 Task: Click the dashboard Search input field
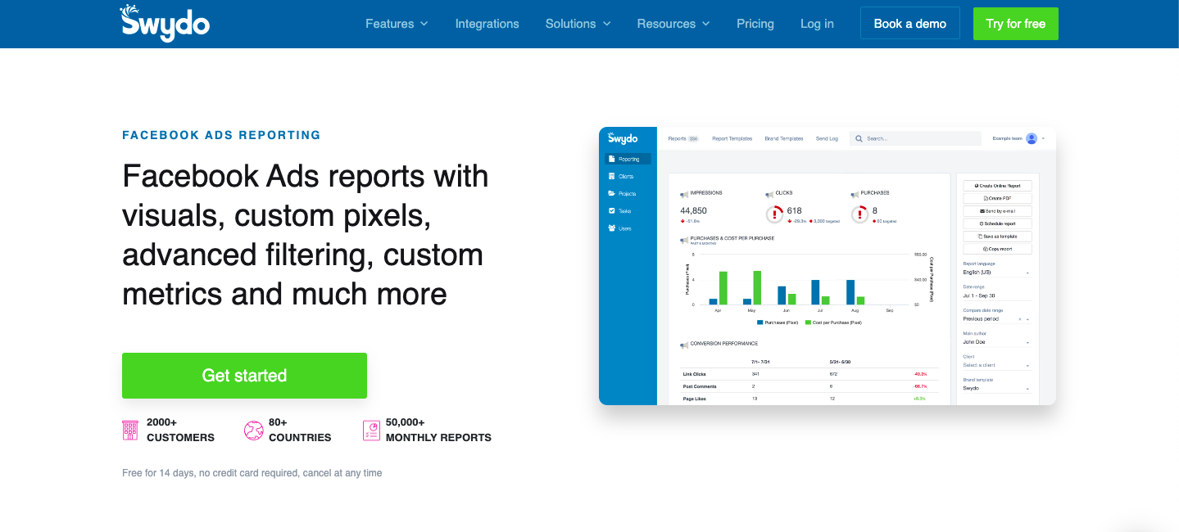point(915,138)
